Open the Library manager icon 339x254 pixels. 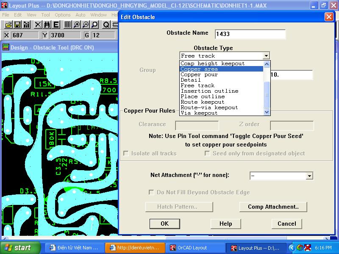pyautogui.click(x=27, y=25)
